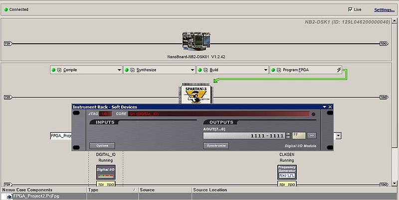This screenshot has height=200, width=399.
Task: Click the green Connected status indicator
Action: pyautogui.click(x=5, y=9)
